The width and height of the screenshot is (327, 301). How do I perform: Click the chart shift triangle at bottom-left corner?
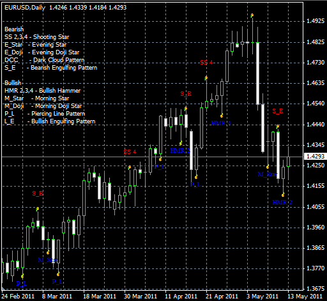click(x=3, y=289)
